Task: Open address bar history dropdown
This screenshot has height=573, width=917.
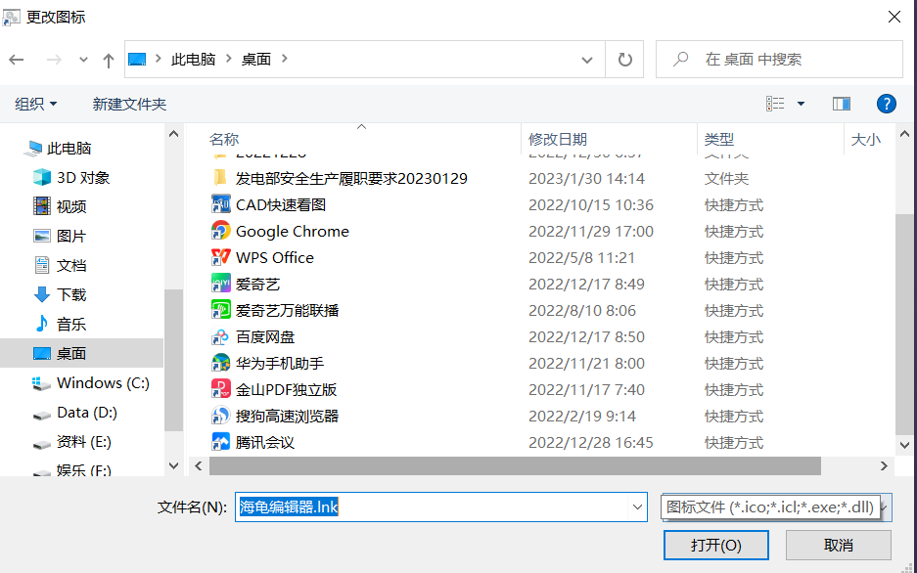Action: 587,60
